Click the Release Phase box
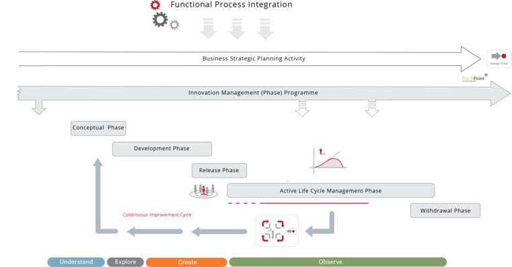512x267 pixels. coord(219,170)
